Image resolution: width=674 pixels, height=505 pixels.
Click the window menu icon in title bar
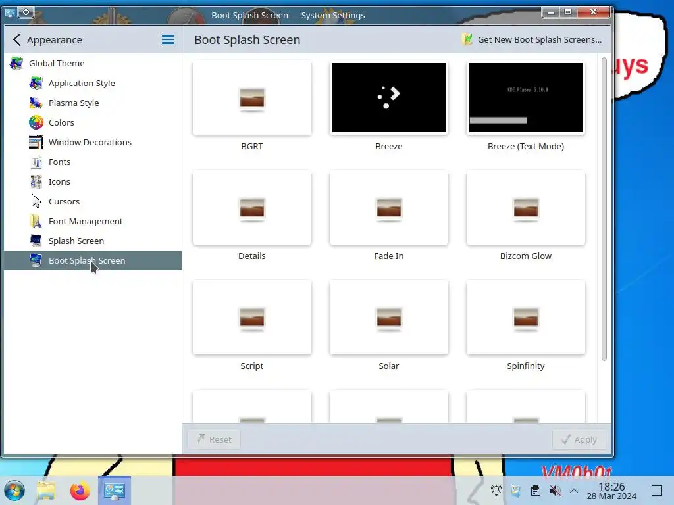(x=9, y=13)
